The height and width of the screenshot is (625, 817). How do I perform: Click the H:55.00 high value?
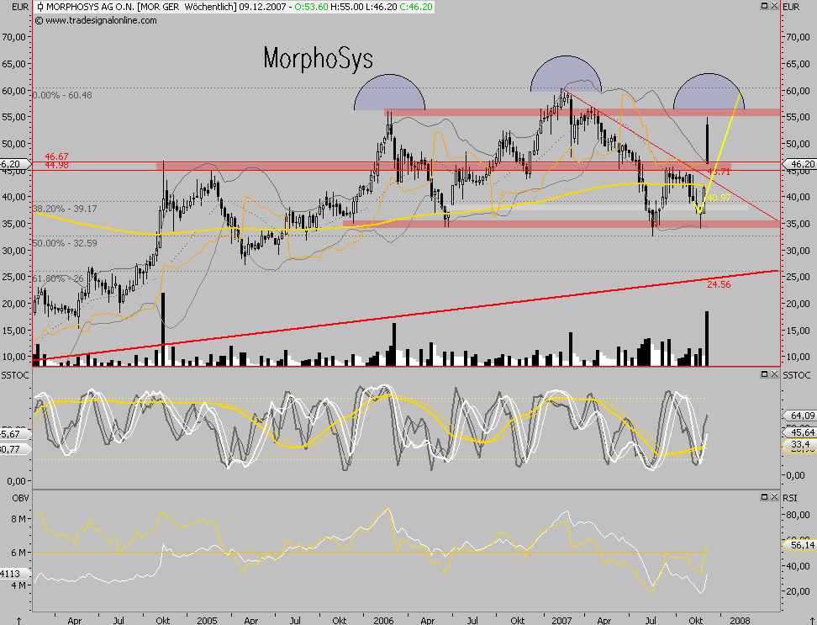[347, 8]
